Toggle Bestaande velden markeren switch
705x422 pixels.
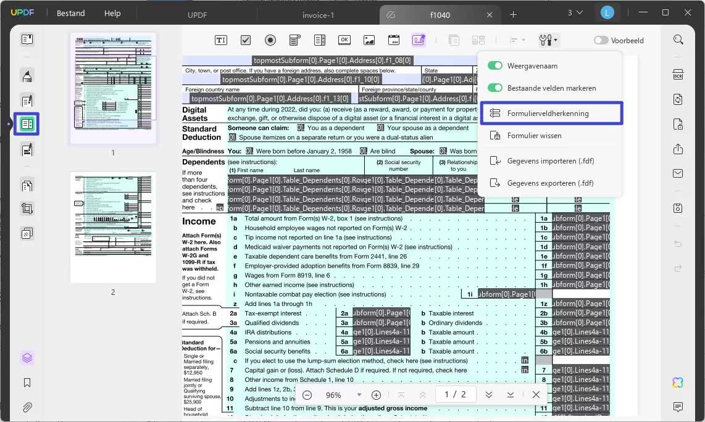(x=495, y=88)
